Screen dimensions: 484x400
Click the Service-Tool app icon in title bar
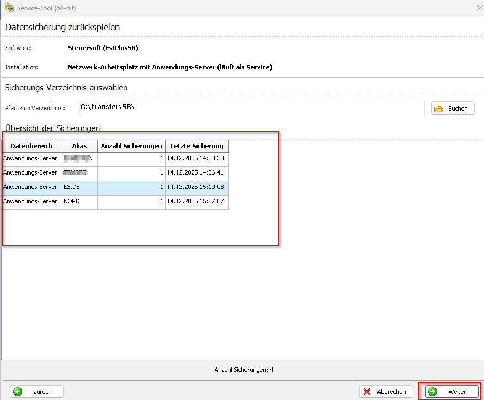(x=9, y=8)
